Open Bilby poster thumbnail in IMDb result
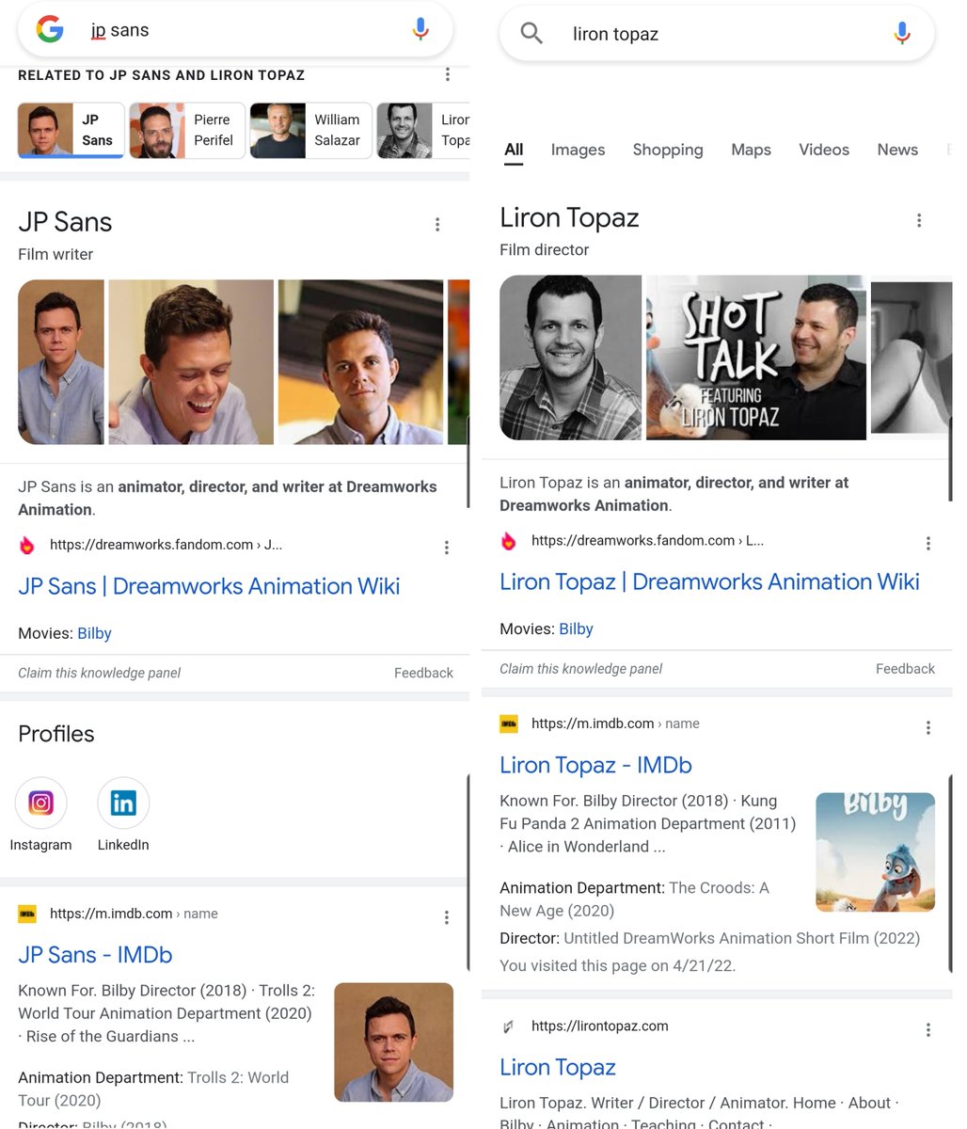967x1129 pixels. tap(875, 852)
